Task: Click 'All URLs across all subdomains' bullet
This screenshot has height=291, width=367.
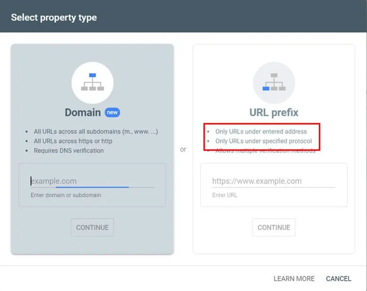Action: click(x=96, y=132)
